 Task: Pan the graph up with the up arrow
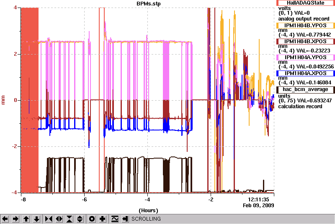tap(26, 219)
